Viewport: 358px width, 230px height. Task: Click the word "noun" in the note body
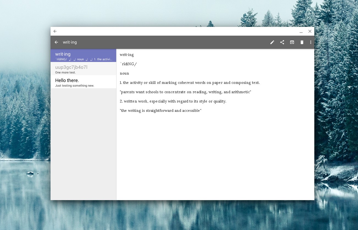click(x=124, y=73)
